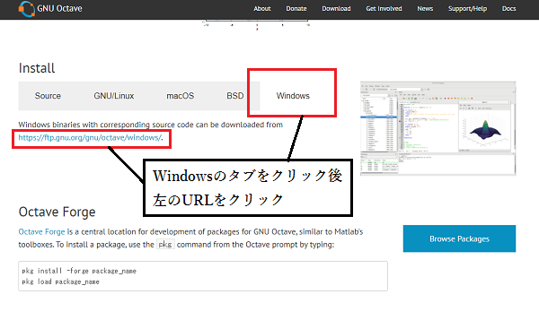The image size is (539, 329).
Task: Go to the GNU Octave home title
Action: pyautogui.click(x=59, y=9)
